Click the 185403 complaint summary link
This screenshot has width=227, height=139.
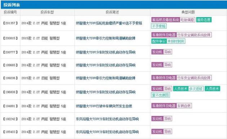107,132
